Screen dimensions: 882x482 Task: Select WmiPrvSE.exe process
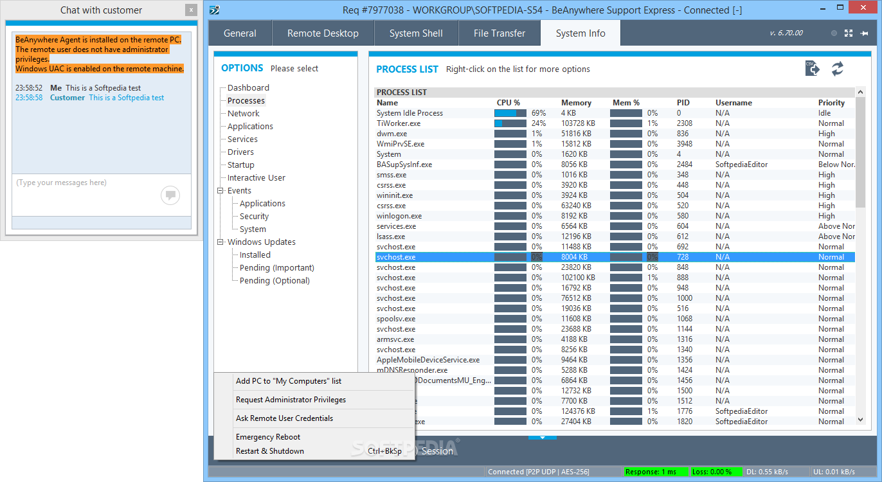(x=615, y=144)
